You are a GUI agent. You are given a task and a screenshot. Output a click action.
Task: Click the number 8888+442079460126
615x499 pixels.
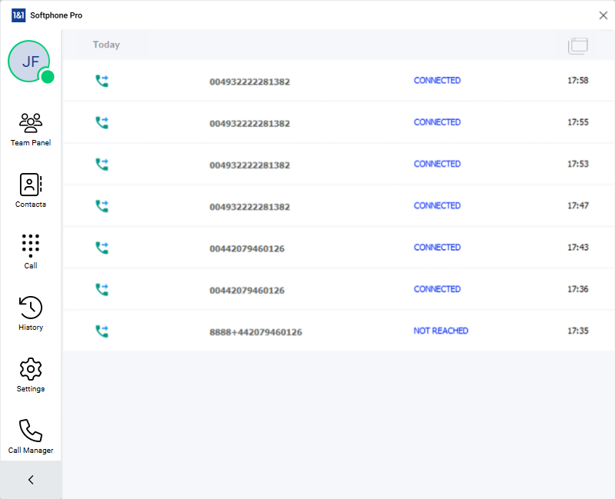(x=256, y=332)
